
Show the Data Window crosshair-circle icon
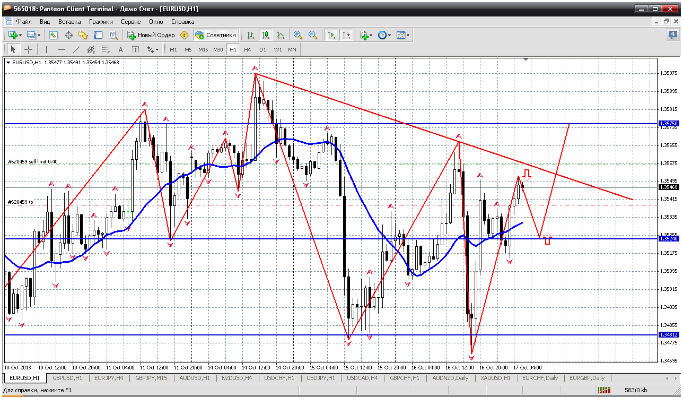[68, 35]
